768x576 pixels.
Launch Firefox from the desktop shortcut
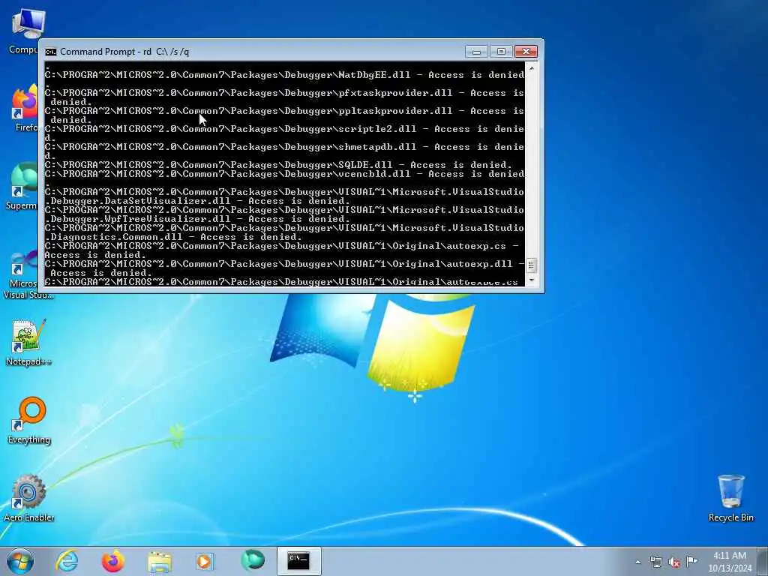tap(26, 108)
